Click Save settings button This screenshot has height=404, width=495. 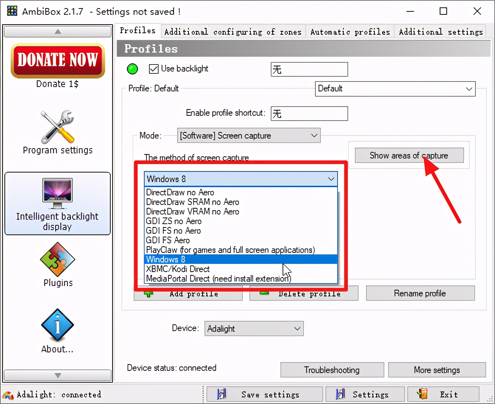point(265,394)
